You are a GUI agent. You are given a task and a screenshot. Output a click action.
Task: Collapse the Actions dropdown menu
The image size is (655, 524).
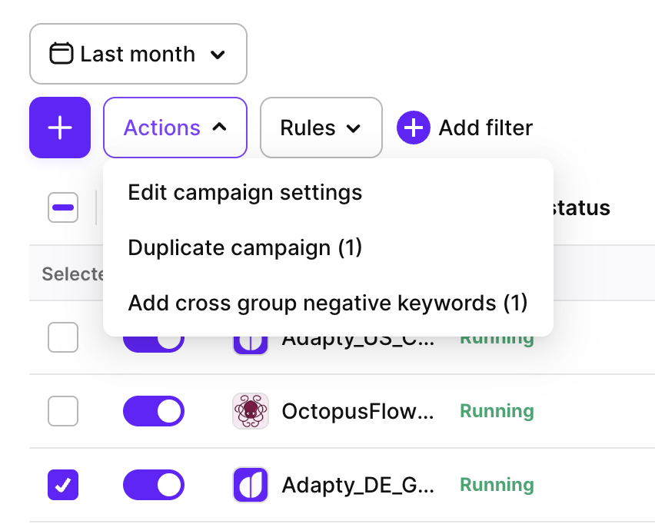175,128
